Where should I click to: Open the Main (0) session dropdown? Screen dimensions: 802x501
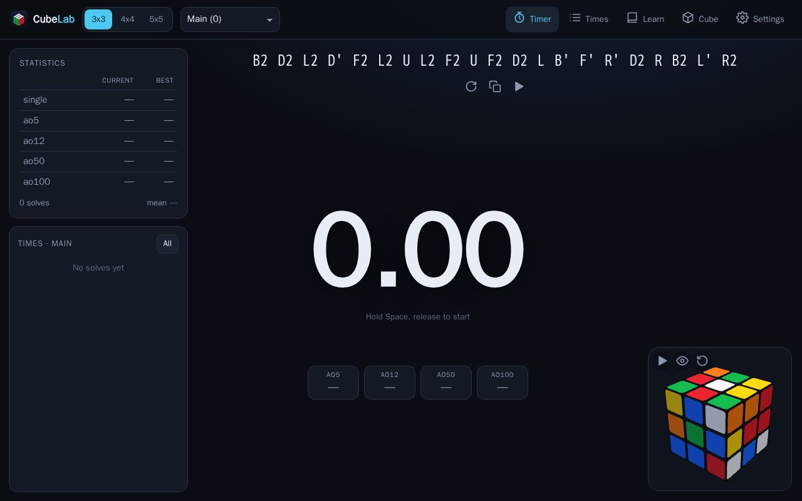coord(230,19)
